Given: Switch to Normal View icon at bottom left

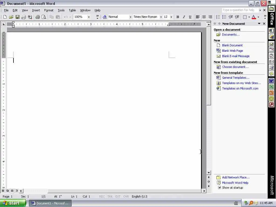Looking at the screenshot, I should click(3, 191).
